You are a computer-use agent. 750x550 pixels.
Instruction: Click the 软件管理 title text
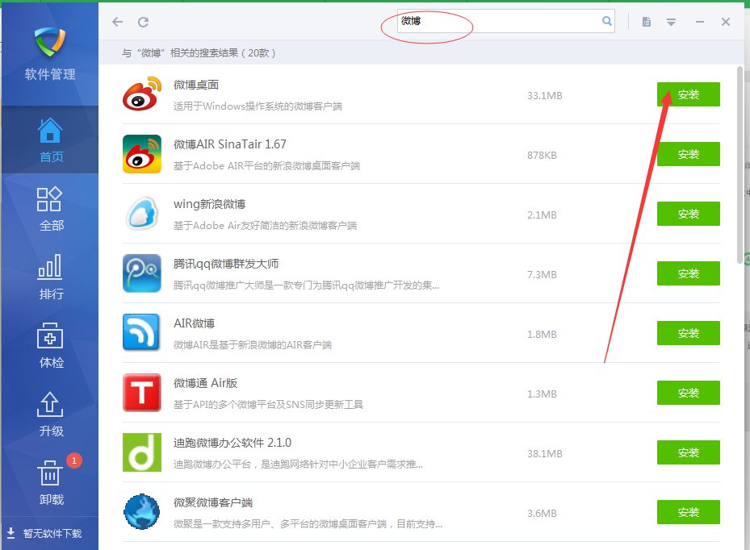pyautogui.click(x=50, y=74)
